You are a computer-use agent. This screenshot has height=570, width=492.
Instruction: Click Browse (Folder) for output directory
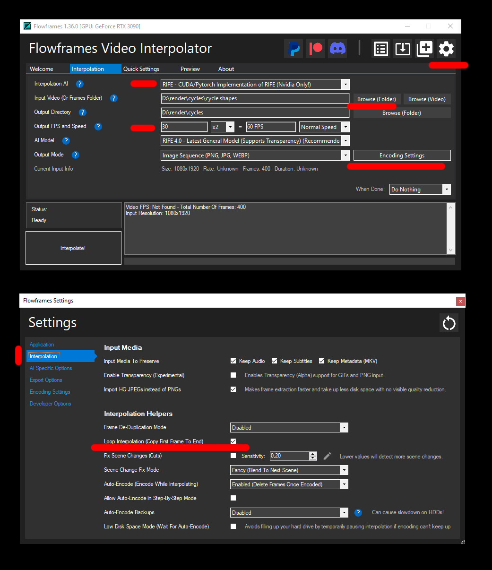click(402, 112)
